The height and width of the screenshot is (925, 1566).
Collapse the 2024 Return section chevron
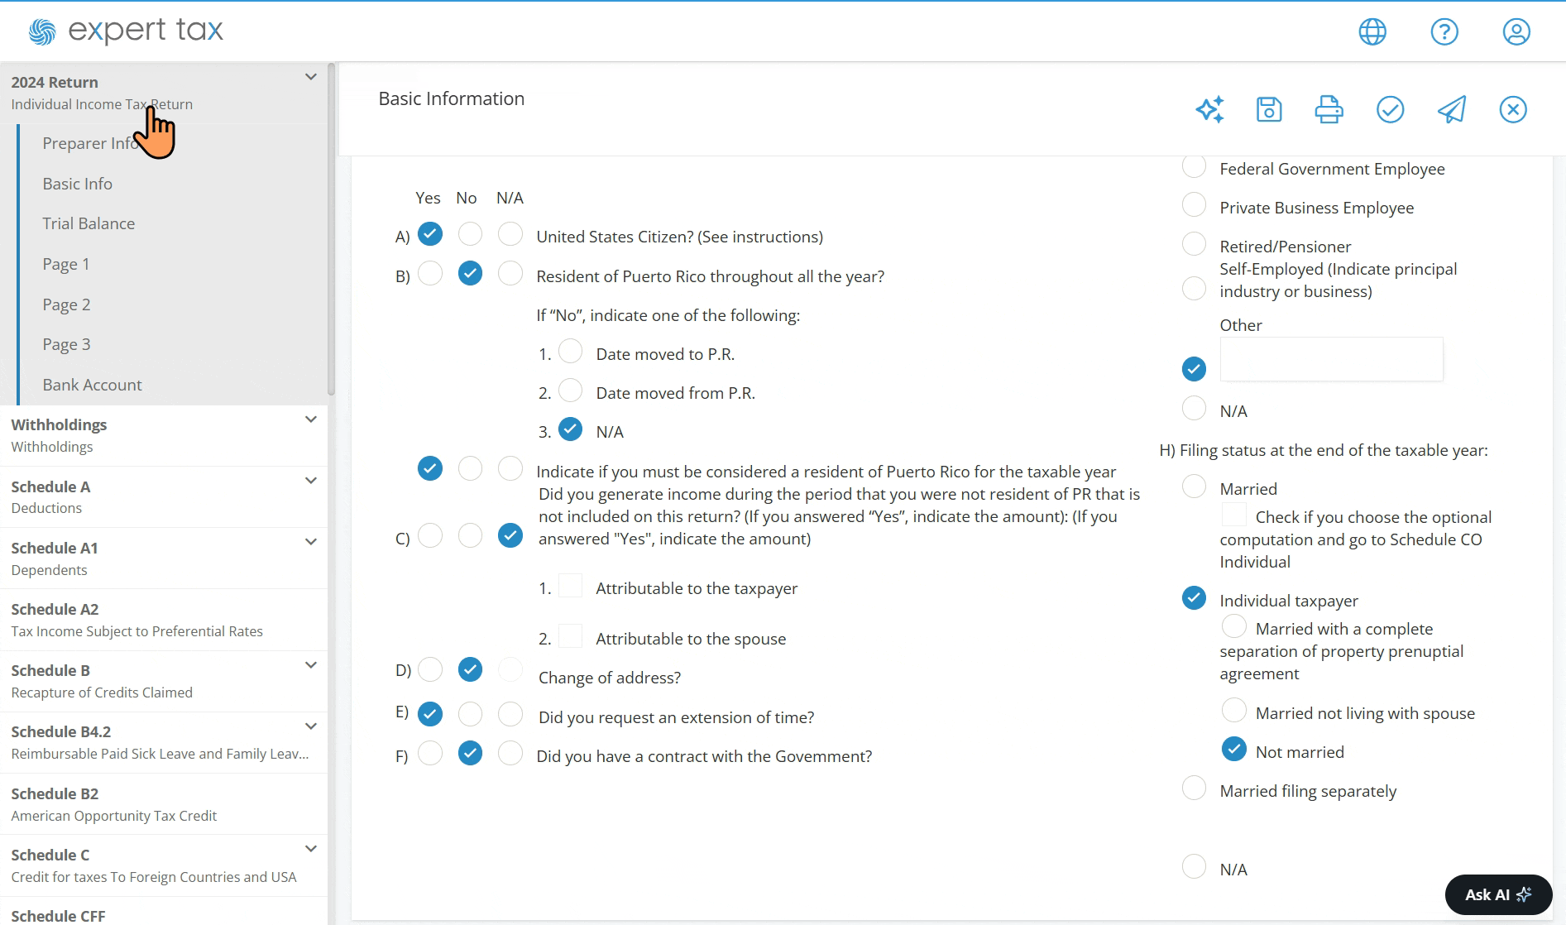[x=311, y=77]
